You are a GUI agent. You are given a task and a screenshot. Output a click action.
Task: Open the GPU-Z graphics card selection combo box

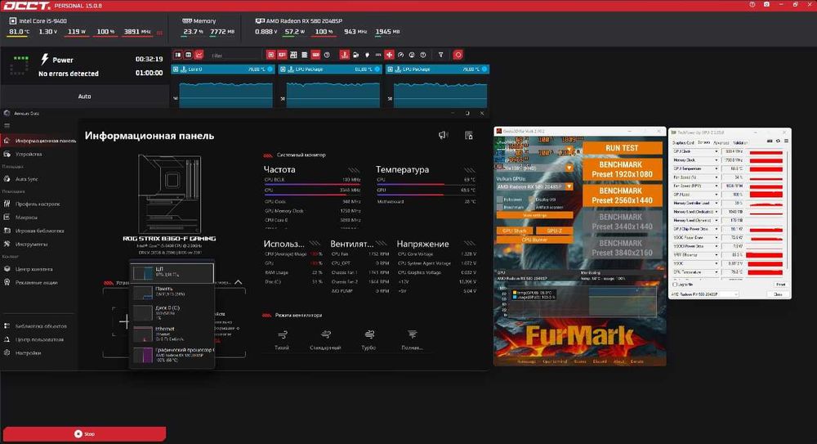[x=704, y=294]
